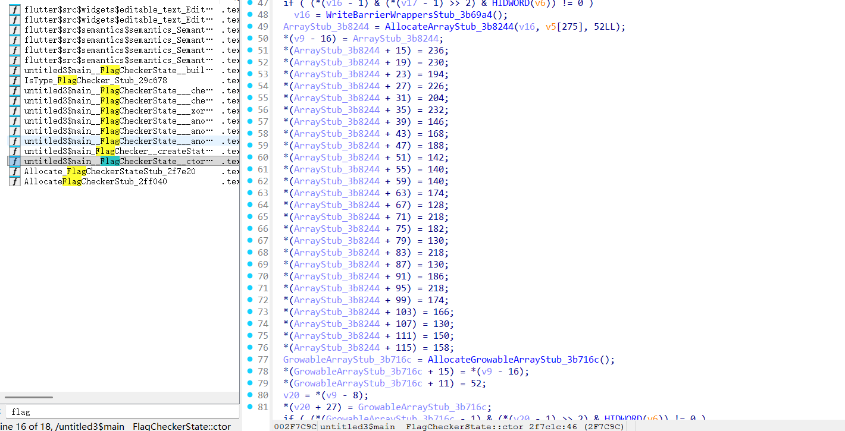Toggle breakpoint dot at line 50

[x=250, y=38]
